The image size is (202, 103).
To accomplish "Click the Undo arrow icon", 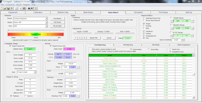I will pyautogui.click(x=21, y=9).
